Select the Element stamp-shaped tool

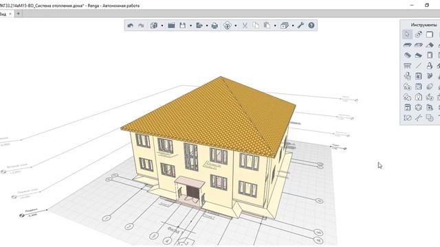coord(430,66)
